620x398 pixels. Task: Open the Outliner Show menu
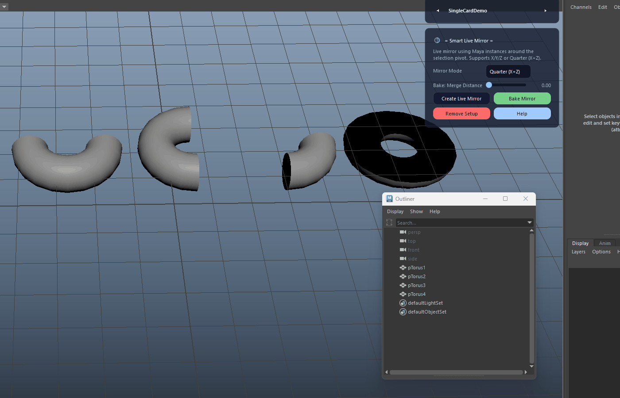(x=416, y=211)
